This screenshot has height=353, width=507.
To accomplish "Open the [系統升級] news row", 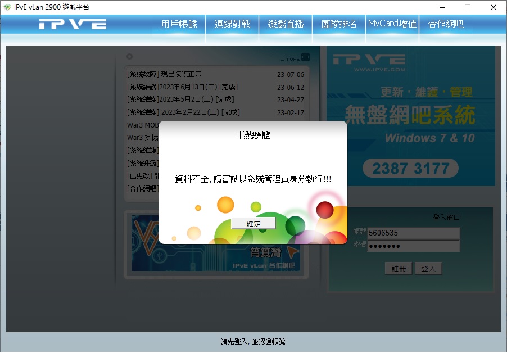I will 143,163.
